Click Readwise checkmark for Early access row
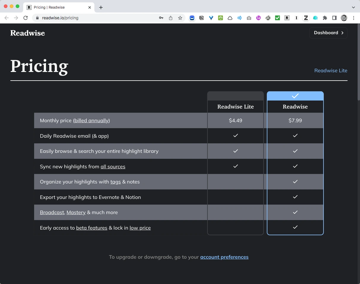This screenshot has width=360, height=284. point(295,227)
